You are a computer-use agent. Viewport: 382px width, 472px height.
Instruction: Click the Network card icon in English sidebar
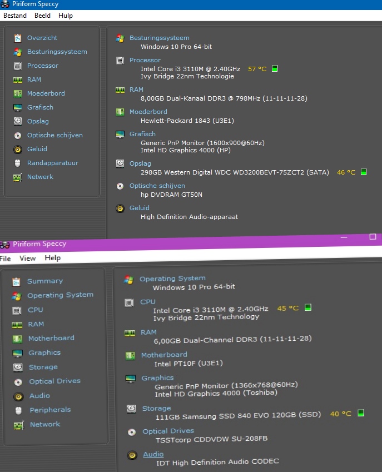click(19, 425)
